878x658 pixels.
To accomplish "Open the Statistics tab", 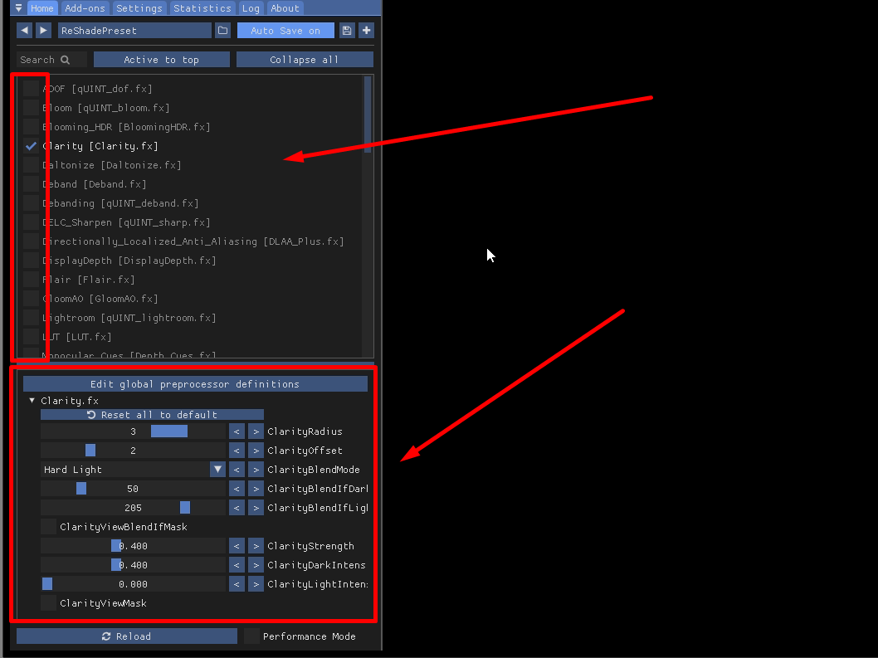I will [202, 8].
